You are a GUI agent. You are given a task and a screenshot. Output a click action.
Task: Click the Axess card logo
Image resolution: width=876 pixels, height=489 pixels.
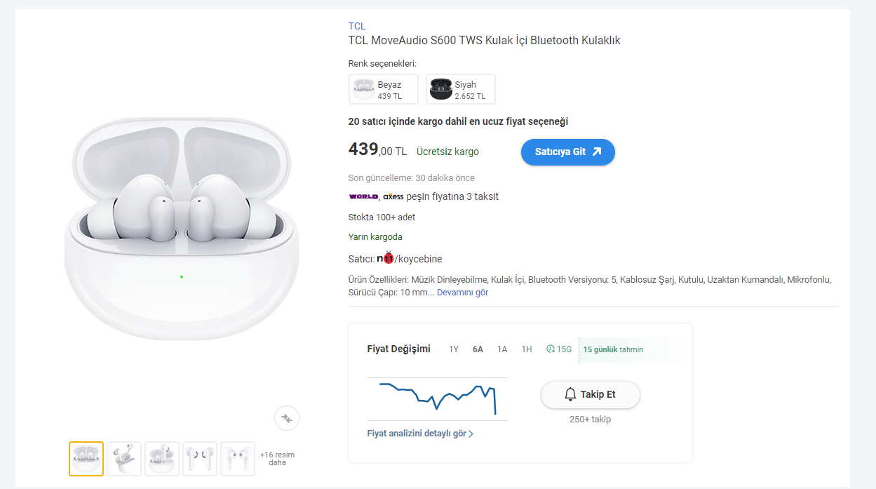393,196
